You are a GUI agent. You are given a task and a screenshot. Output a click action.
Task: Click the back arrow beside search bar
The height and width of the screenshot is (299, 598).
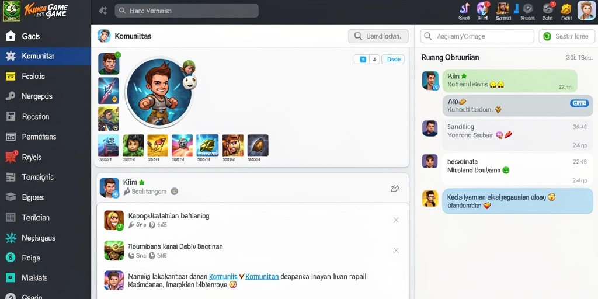click(103, 11)
